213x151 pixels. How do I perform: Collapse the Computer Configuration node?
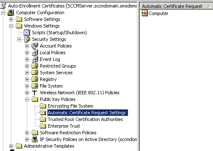click(3, 13)
